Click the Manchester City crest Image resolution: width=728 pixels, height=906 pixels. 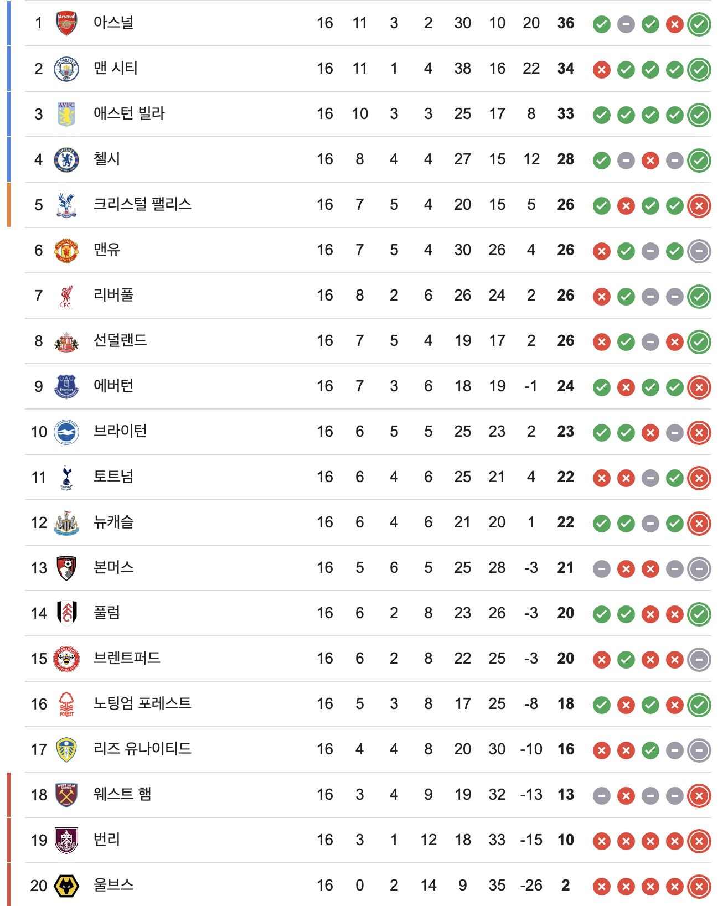66,69
